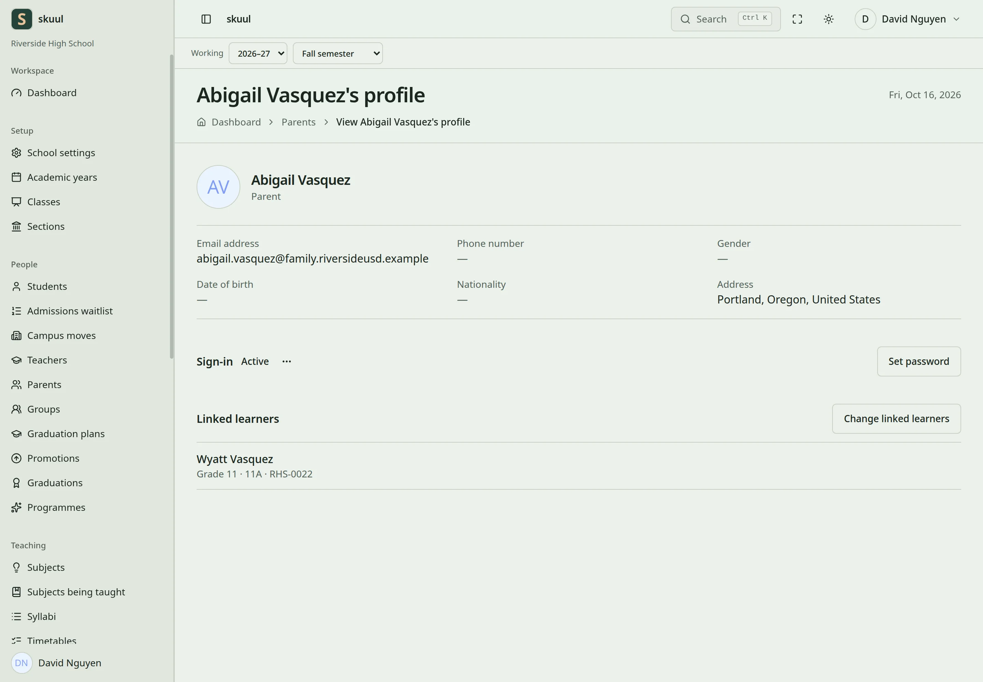Click the AV avatar circle

[218, 187]
